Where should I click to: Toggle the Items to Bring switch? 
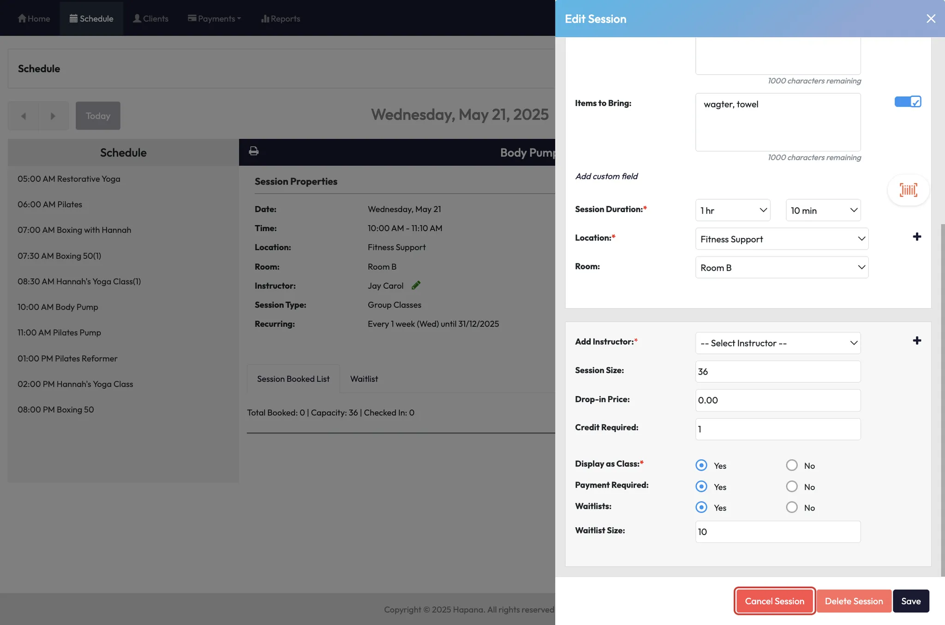(x=907, y=101)
